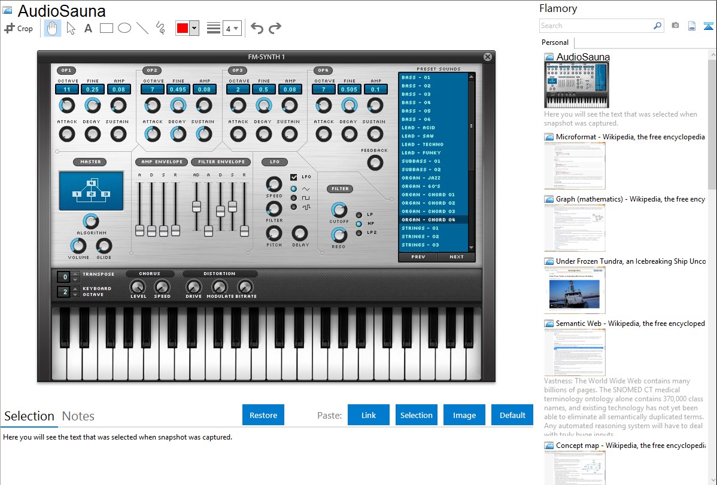Go to PREV preset

pyautogui.click(x=418, y=257)
